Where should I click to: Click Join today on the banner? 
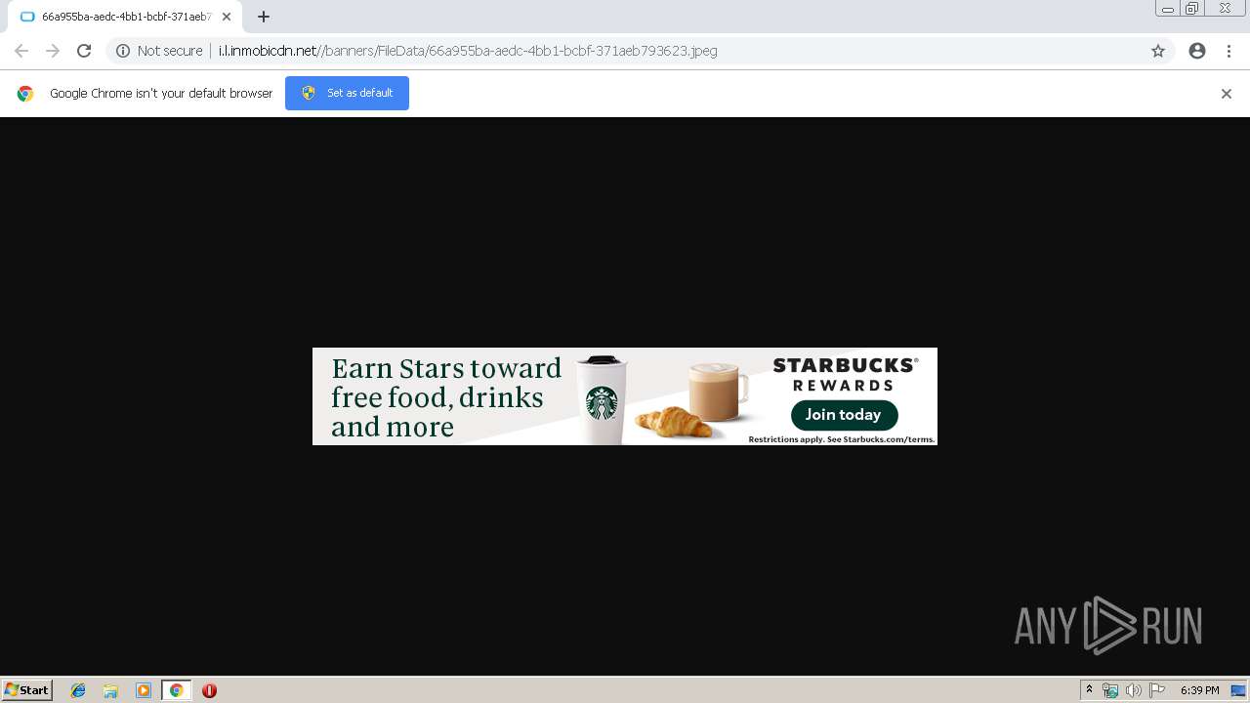tap(844, 415)
